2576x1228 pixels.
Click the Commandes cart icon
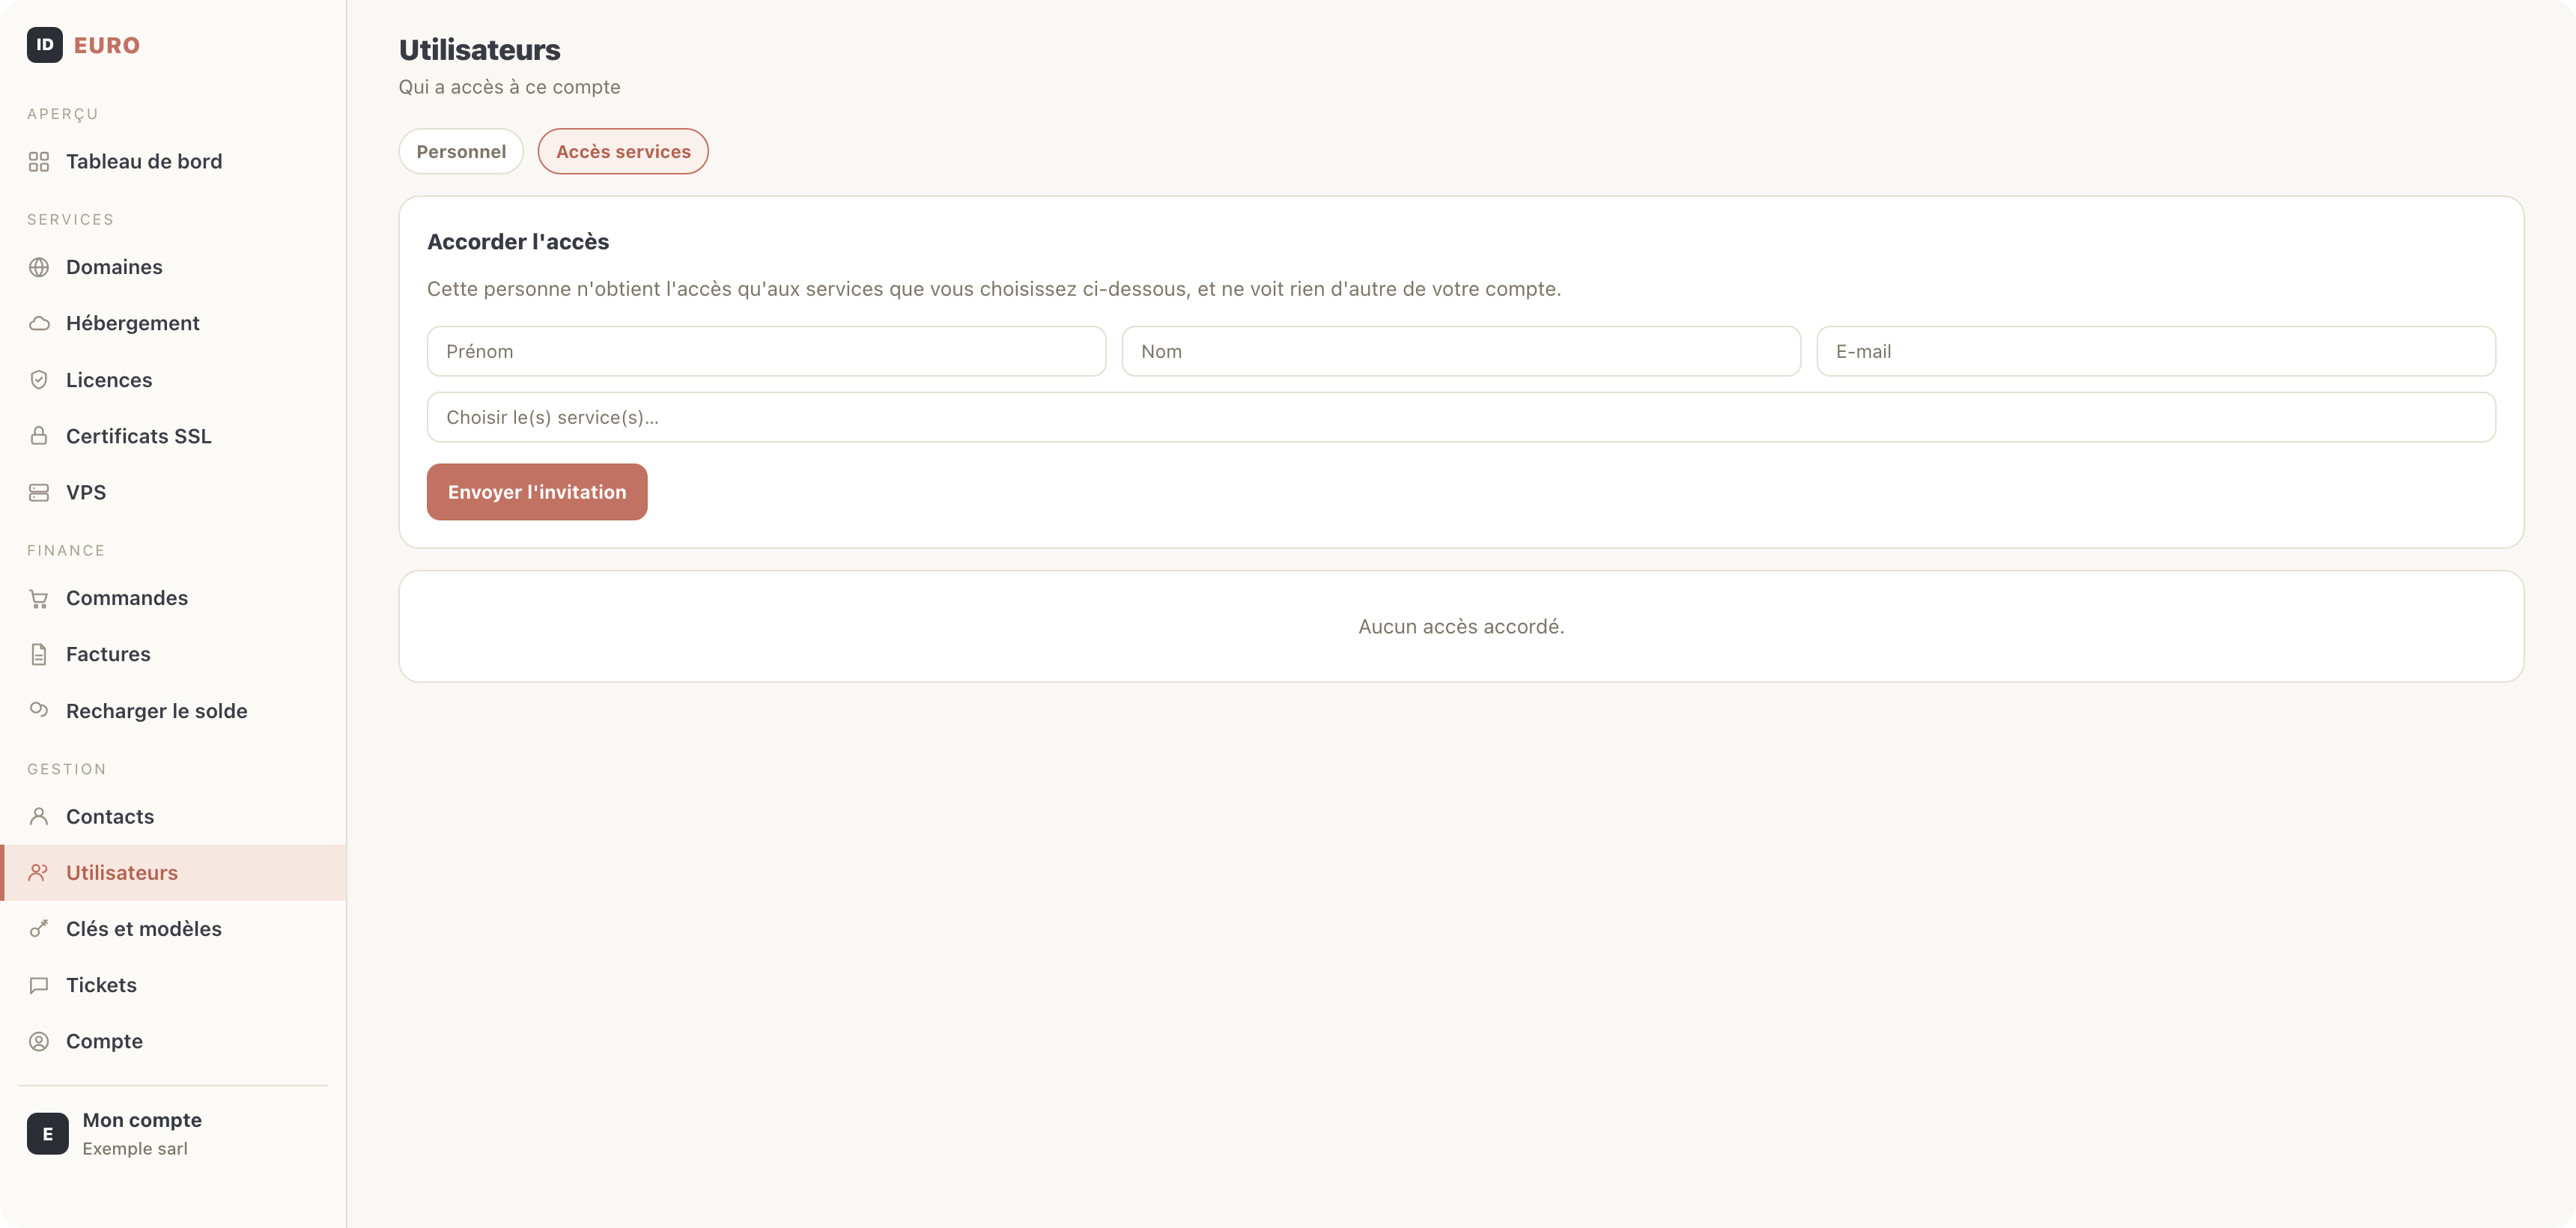[39, 598]
